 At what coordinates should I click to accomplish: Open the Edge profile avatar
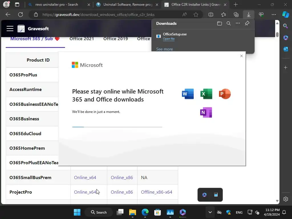6,5
